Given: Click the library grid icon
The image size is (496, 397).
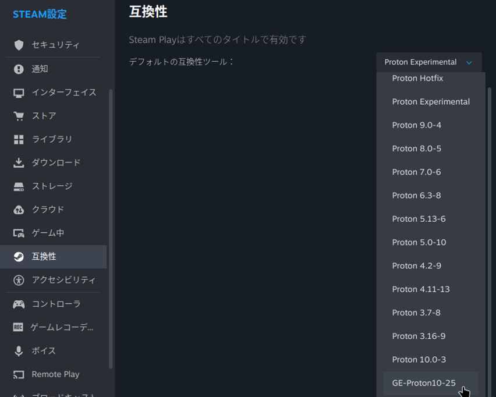Looking at the screenshot, I should (x=19, y=140).
